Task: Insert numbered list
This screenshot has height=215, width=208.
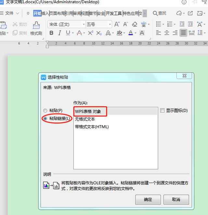Action: pos(170,24)
